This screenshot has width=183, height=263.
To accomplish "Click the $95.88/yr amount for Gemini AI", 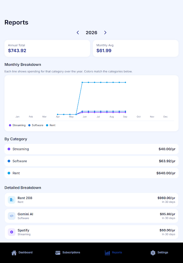I will tap(167, 214).
